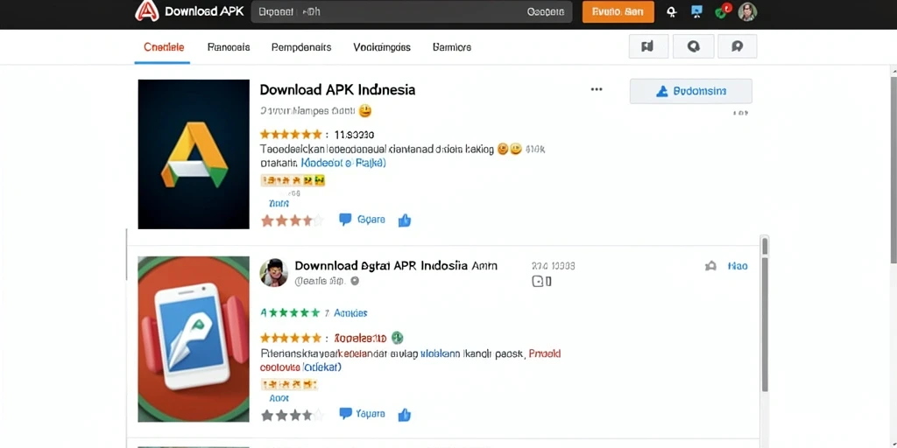Click bell icon beside 'Hao' in second post
This screenshot has height=448, width=897.
(x=710, y=266)
